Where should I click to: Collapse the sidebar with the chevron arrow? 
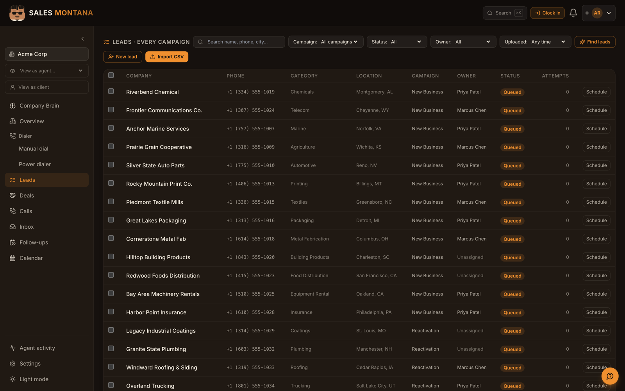[x=82, y=39]
